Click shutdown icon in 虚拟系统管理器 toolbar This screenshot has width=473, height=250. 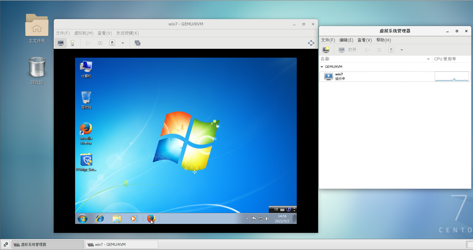[x=391, y=50]
